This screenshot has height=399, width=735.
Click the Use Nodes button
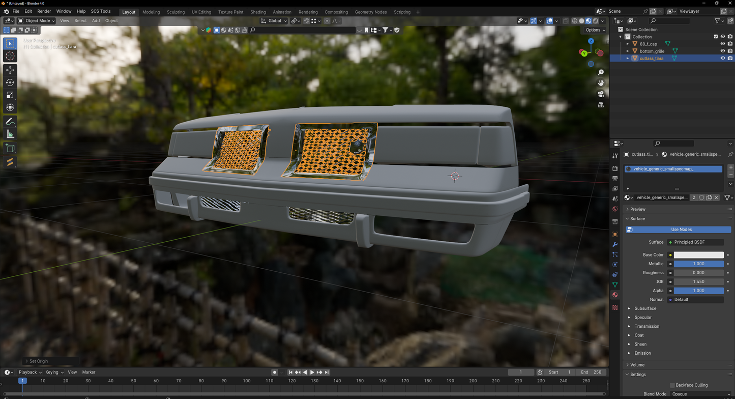pyautogui.click(x=678, y=230)
